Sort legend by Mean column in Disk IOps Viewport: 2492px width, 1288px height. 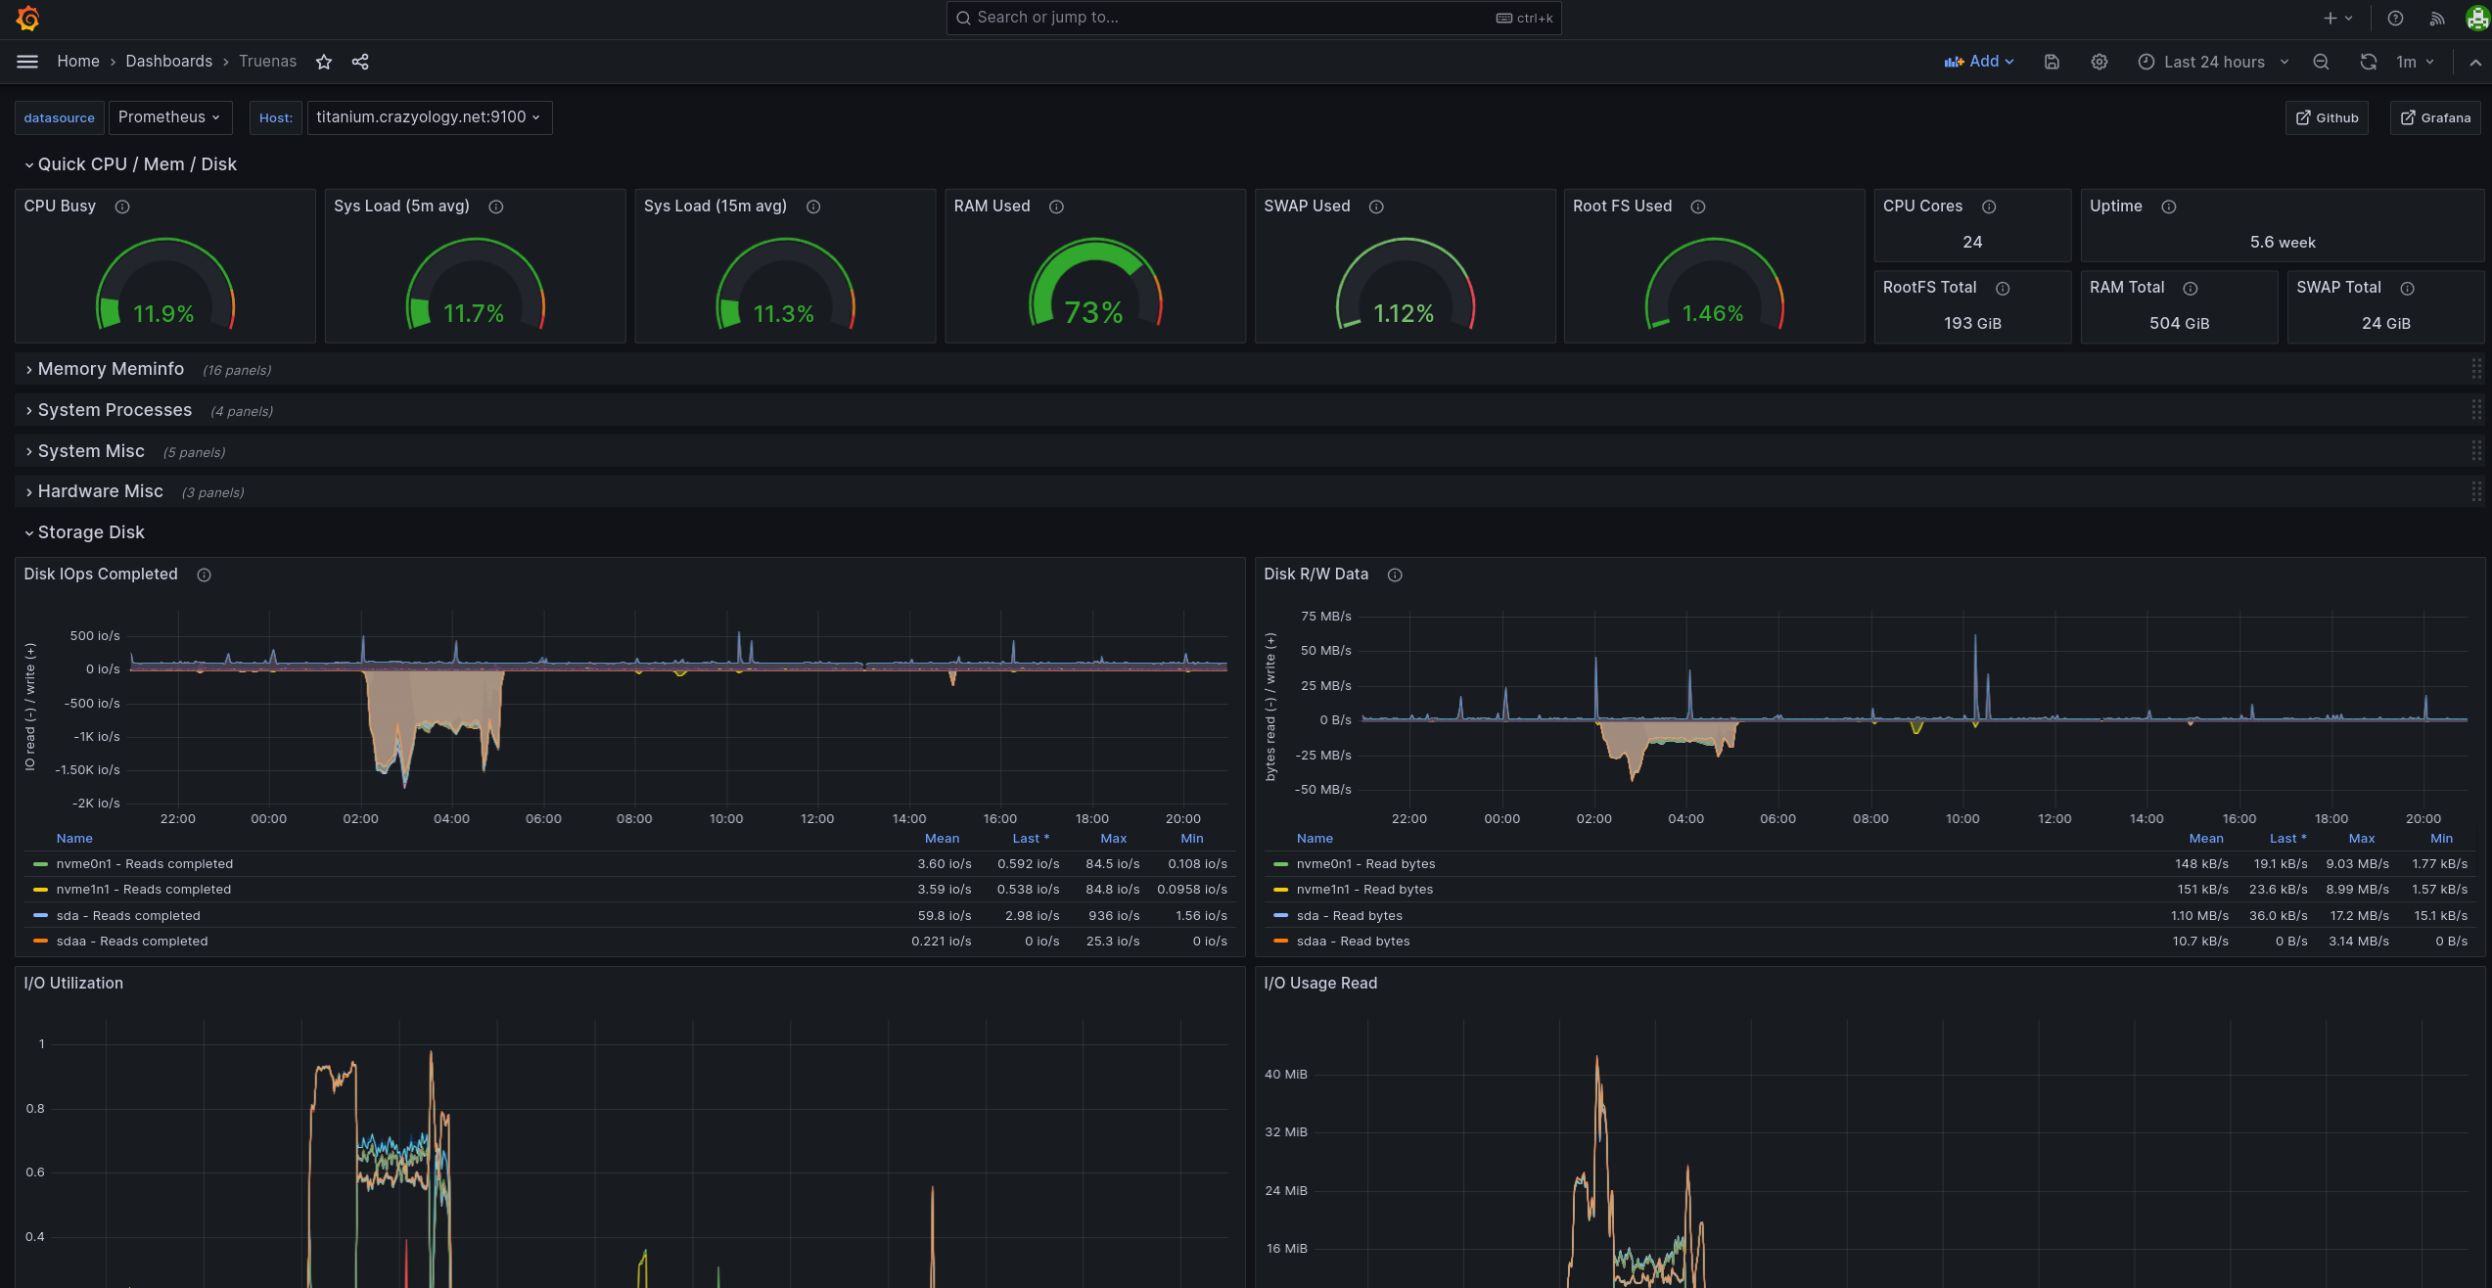pos(942,839)
